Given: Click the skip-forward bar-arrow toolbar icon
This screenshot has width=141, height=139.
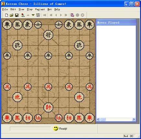Looking at the screenshot, I should [x=66, y=15].
